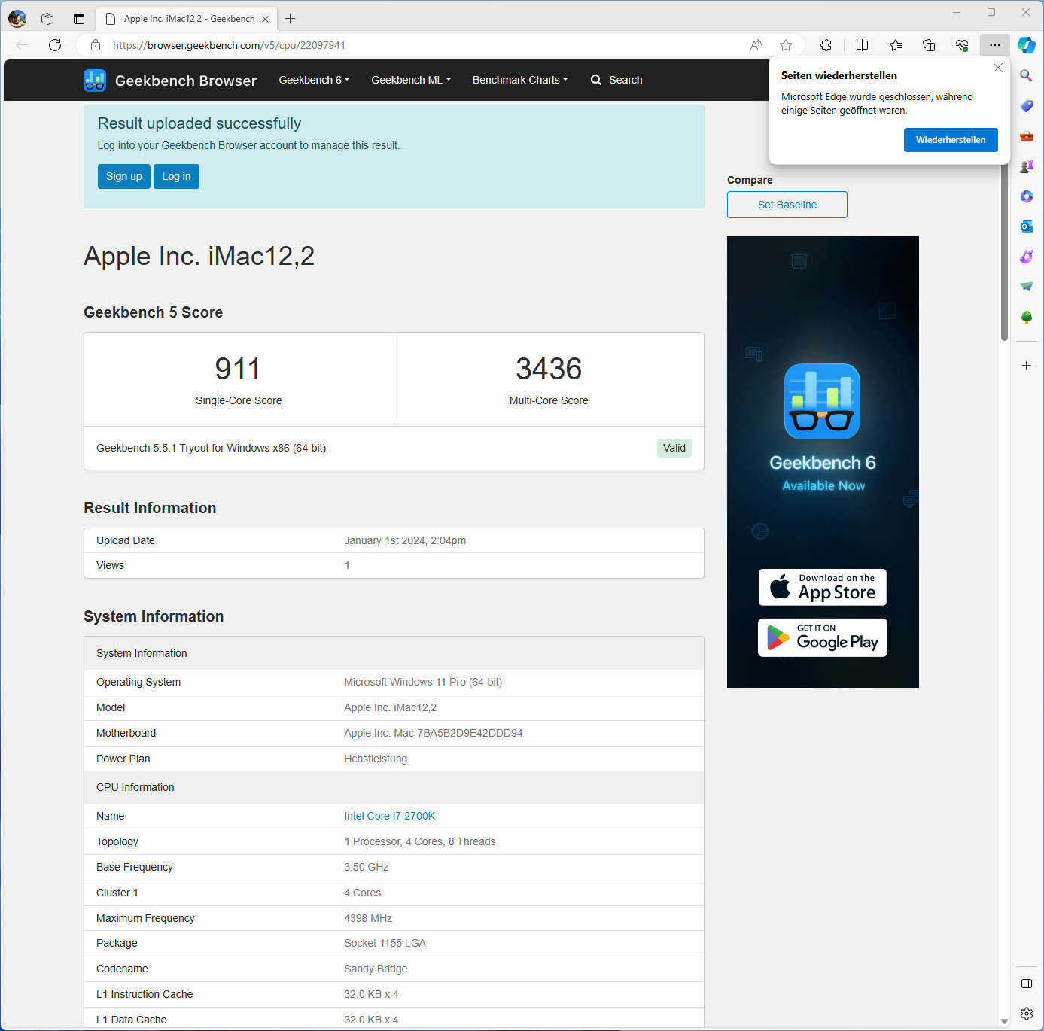
Task: Click the sidebar search magnifier icon
Action: (x=1027, y=76)
